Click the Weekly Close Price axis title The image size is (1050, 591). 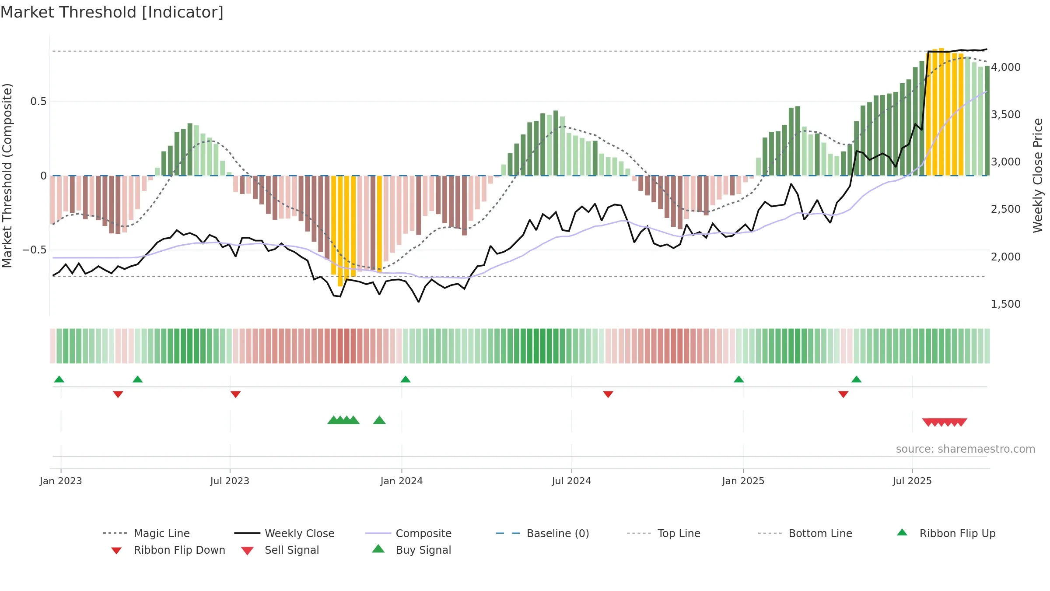tap(1038, 176)
